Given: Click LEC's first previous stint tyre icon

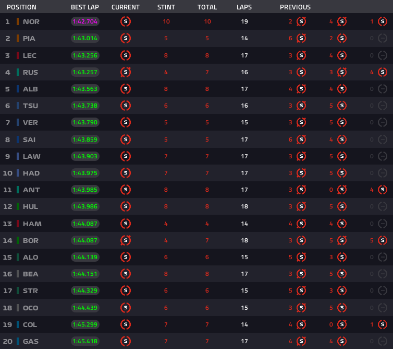Looking at the screenshot, I should 301,55.
